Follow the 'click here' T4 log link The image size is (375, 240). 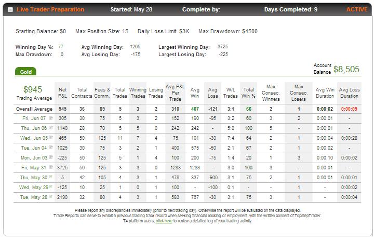pyautogui.click(x=164, y=221)
